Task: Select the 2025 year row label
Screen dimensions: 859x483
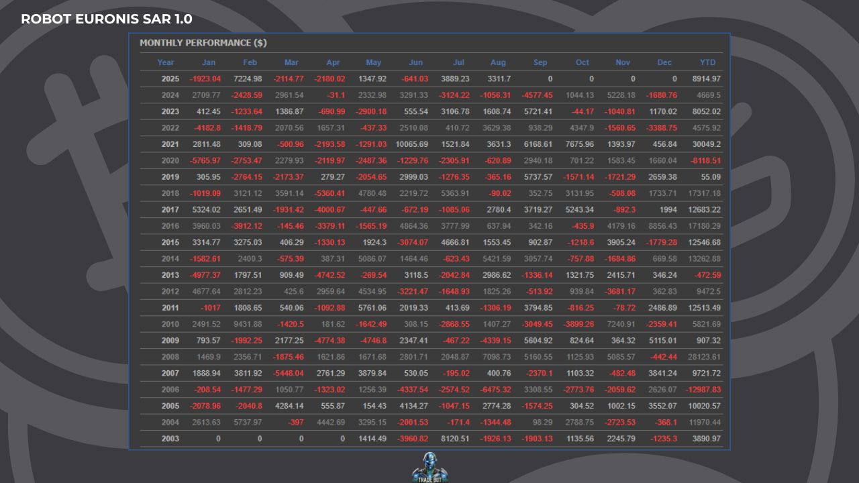Action: [170, 79]
